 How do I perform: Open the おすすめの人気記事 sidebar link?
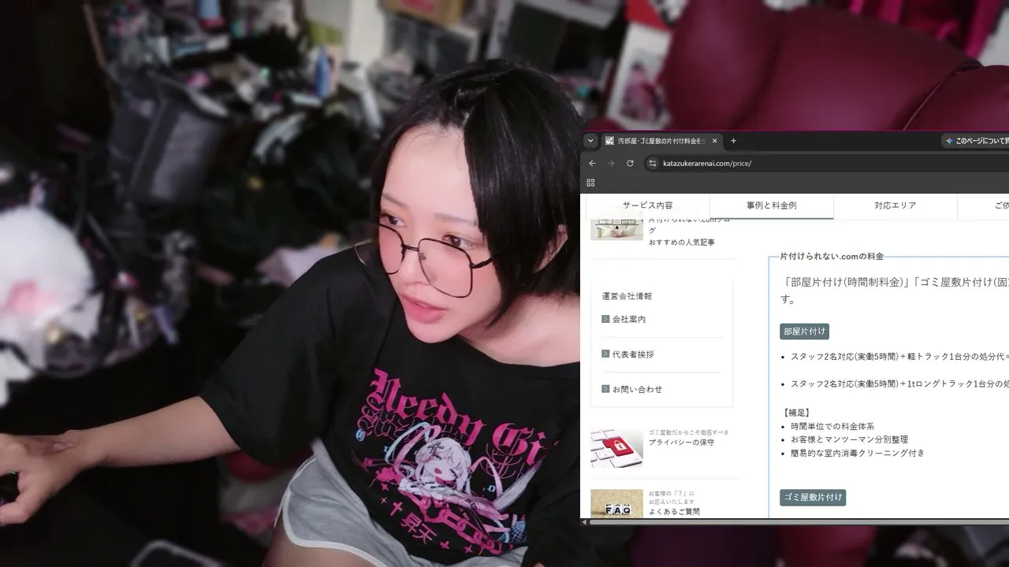tap(682, 243)
